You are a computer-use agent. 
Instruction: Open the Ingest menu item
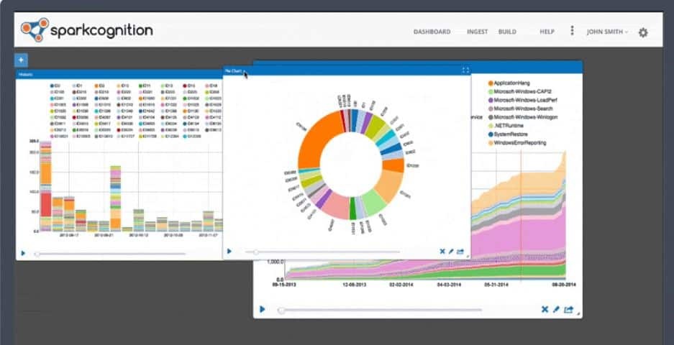477,32
